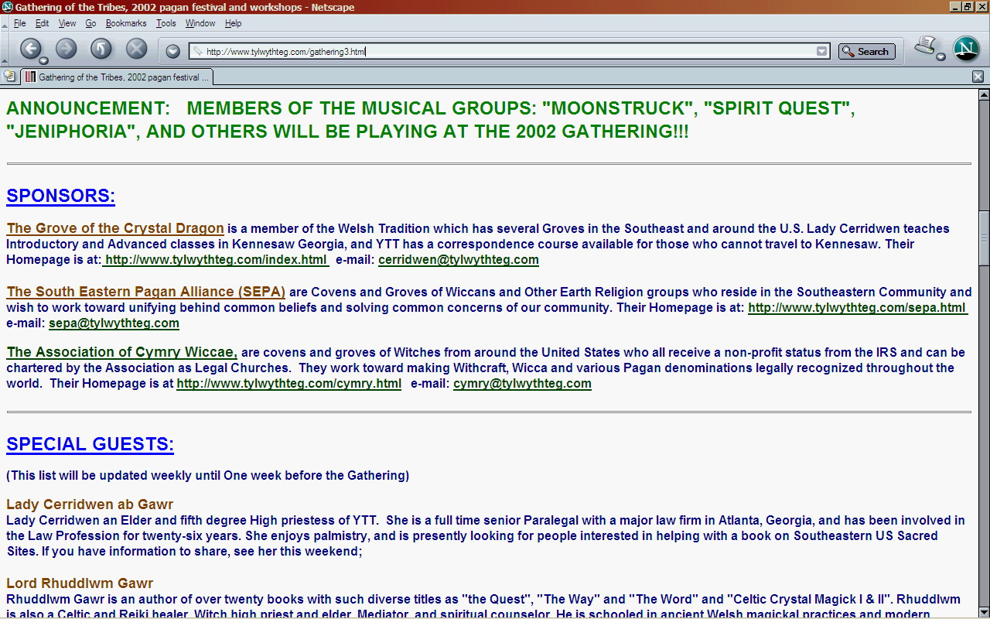Select the Gathering of the Tribes tab
The height and width of the screenshot is (619, 990).
(117, 77)
